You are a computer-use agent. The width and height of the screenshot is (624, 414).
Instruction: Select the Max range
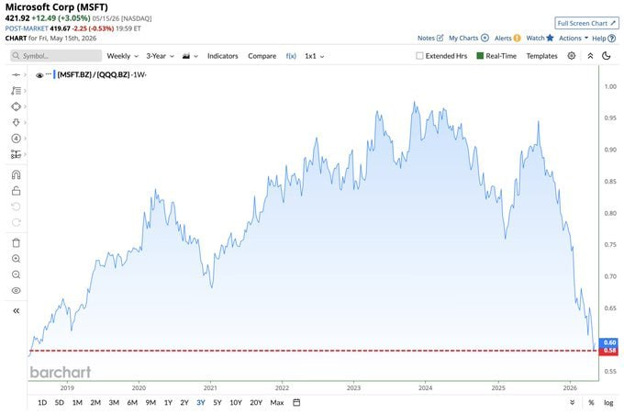tap(277, 402)
